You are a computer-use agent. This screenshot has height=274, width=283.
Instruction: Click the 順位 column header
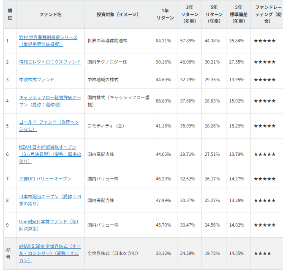point(10,14)
